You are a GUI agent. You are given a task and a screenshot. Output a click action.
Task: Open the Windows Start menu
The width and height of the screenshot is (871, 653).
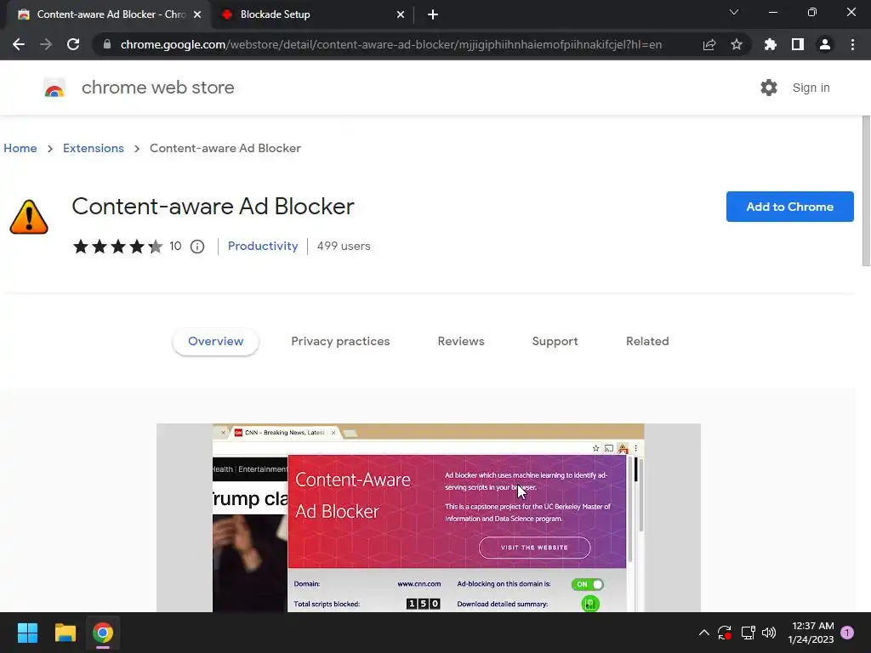tap(27, 633)
